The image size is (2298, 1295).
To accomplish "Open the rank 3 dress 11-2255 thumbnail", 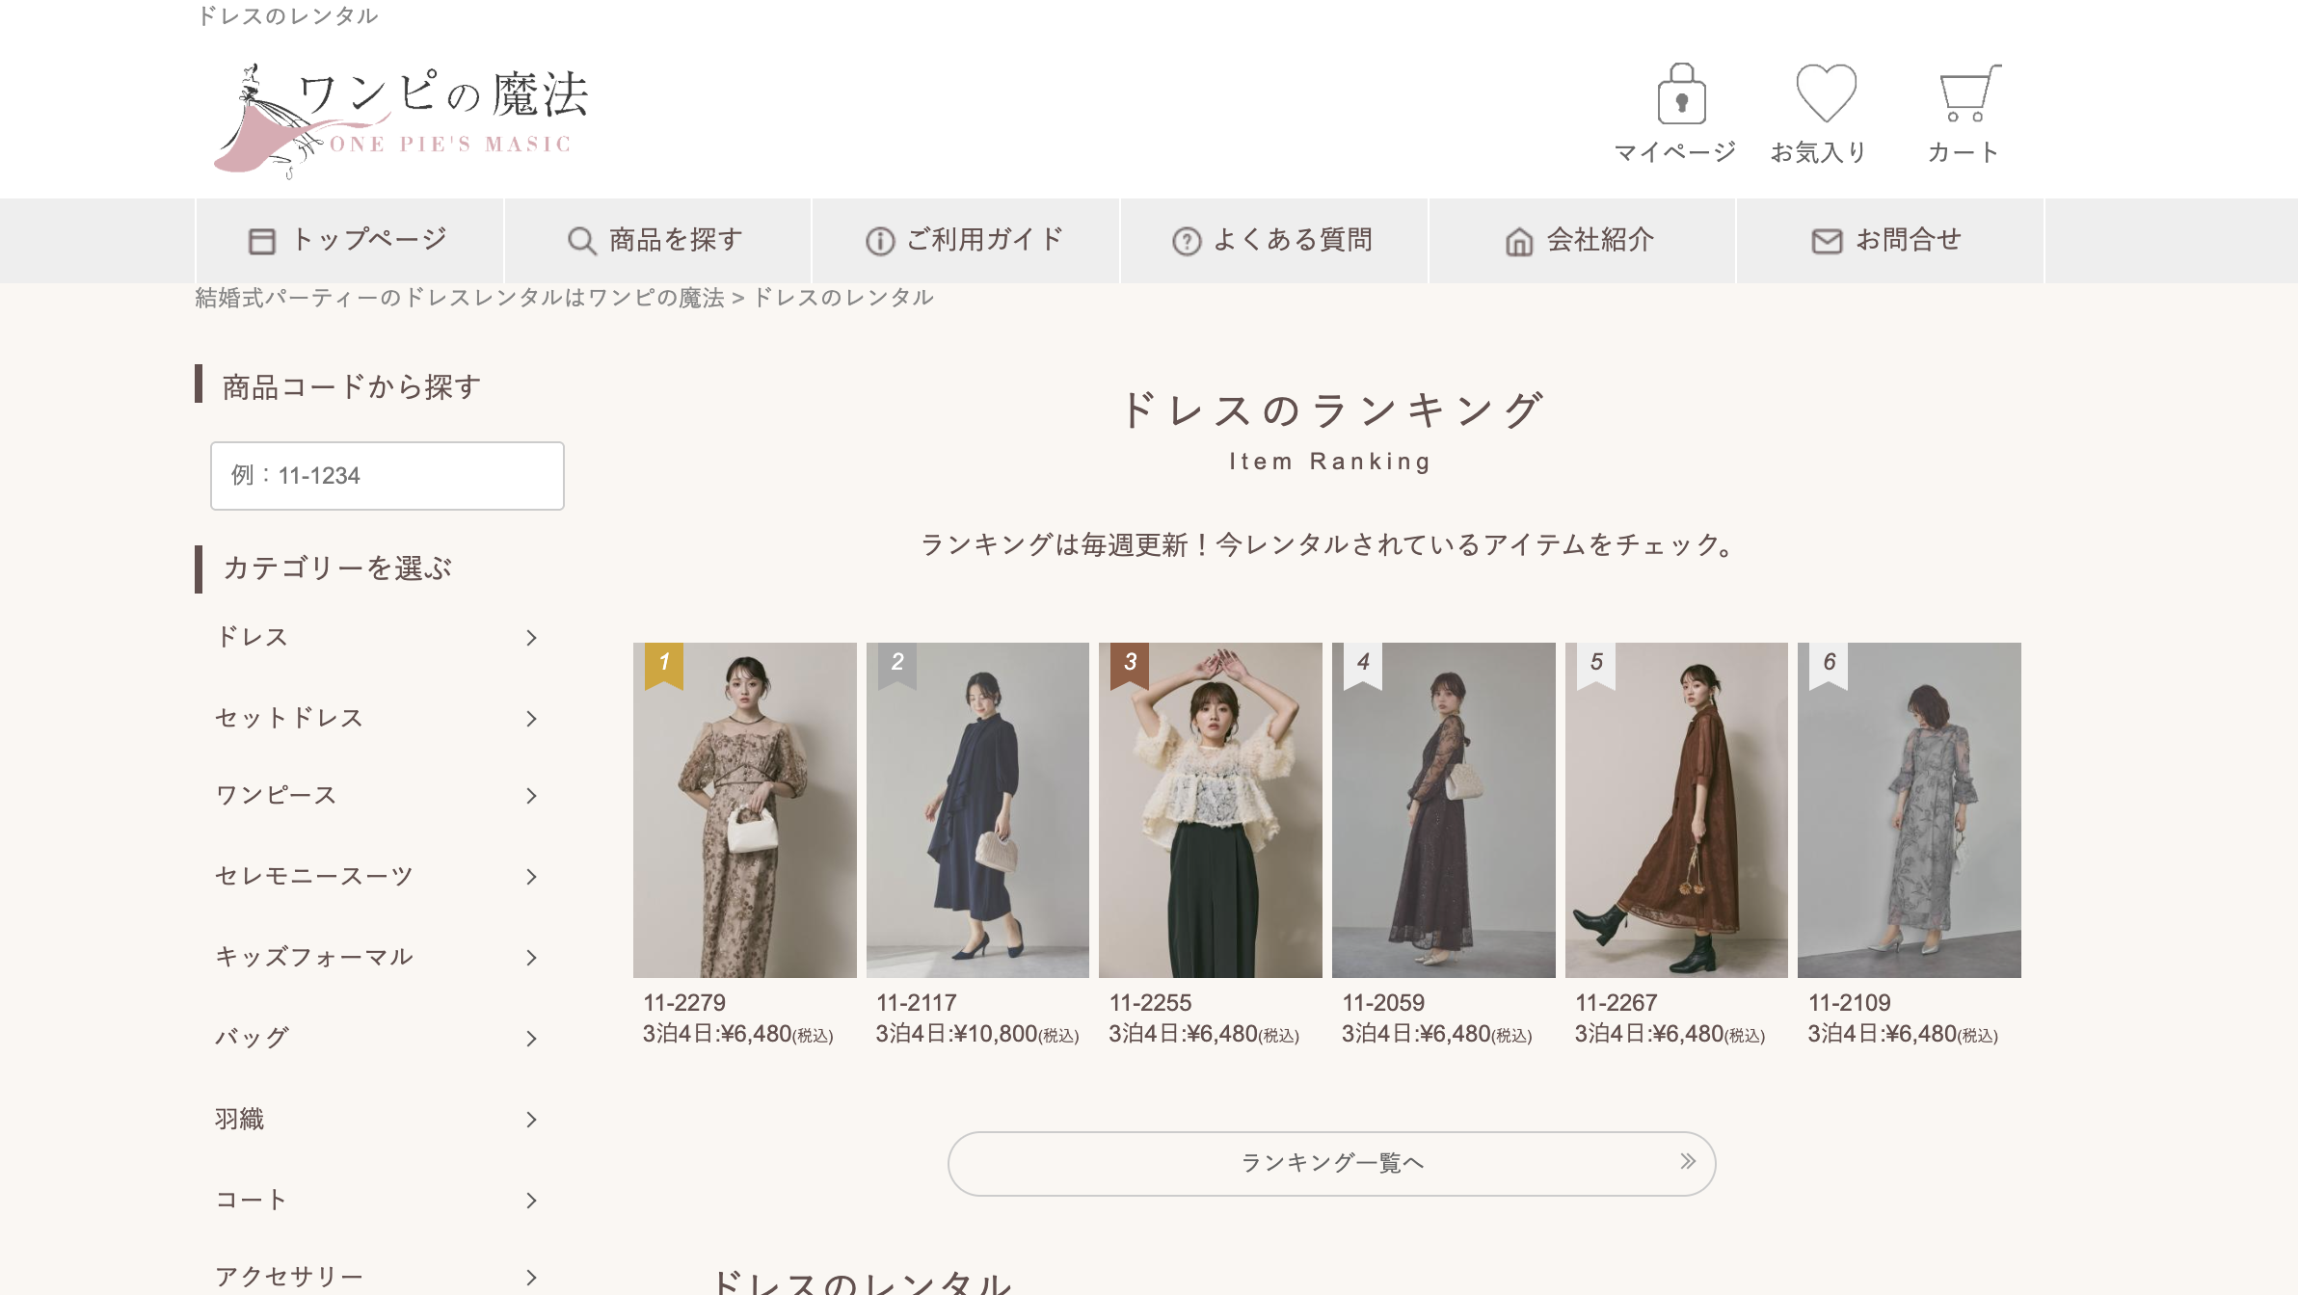I will [1210, 810].
